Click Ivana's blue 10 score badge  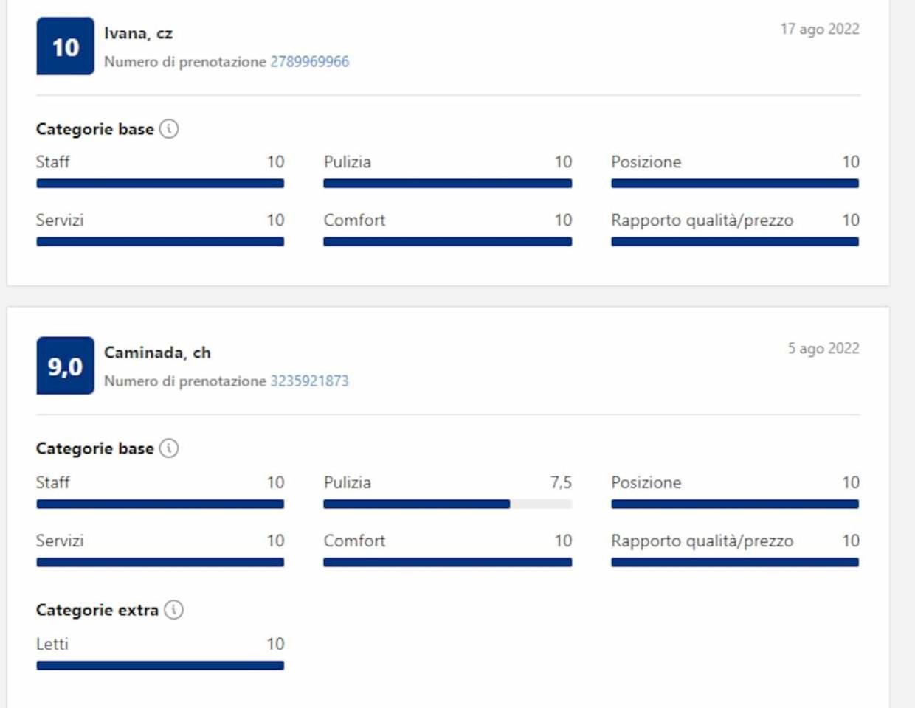click(66, 46)
